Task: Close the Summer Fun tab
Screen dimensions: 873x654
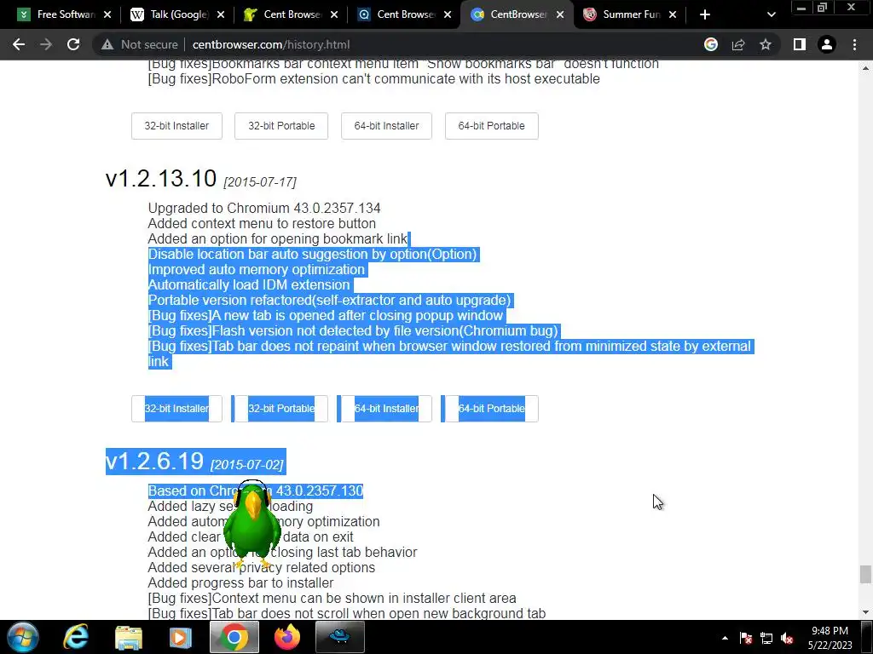Action: pos(673,15)
